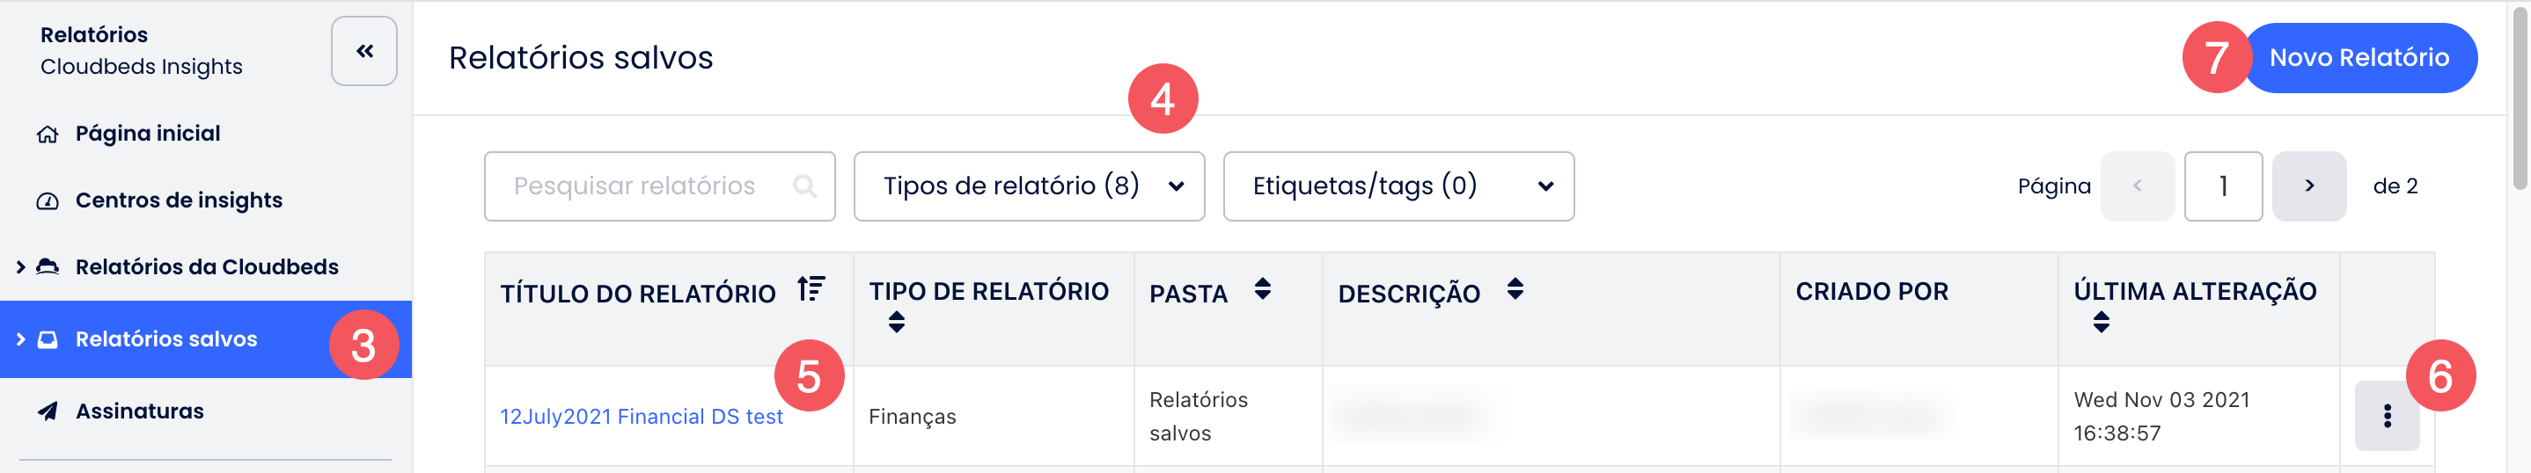This screenshot has height=473, width=2531.
Task: Click the Novo Relatório button
Action: (2359, 58)
